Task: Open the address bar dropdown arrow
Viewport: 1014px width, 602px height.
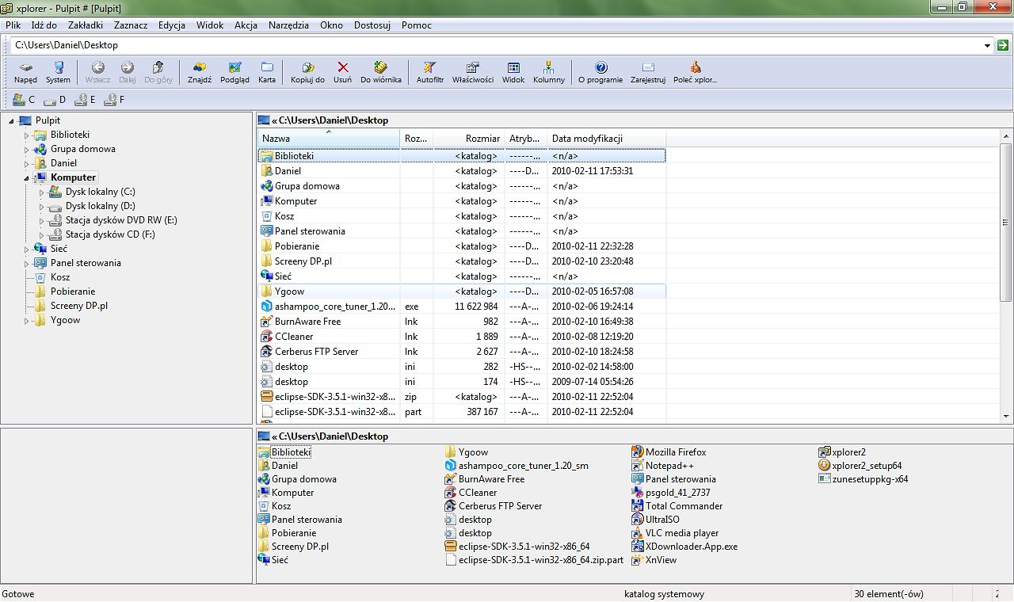Action: [x=987, y=46]
